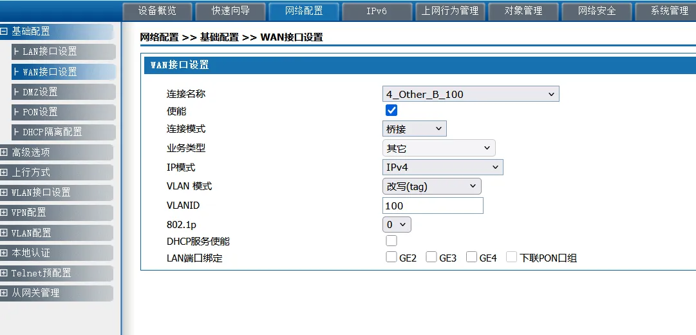Open the 网络安全 tab
696x335 pixels.
coord(597,11)
